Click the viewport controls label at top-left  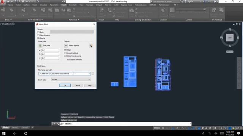coord(8,24)
